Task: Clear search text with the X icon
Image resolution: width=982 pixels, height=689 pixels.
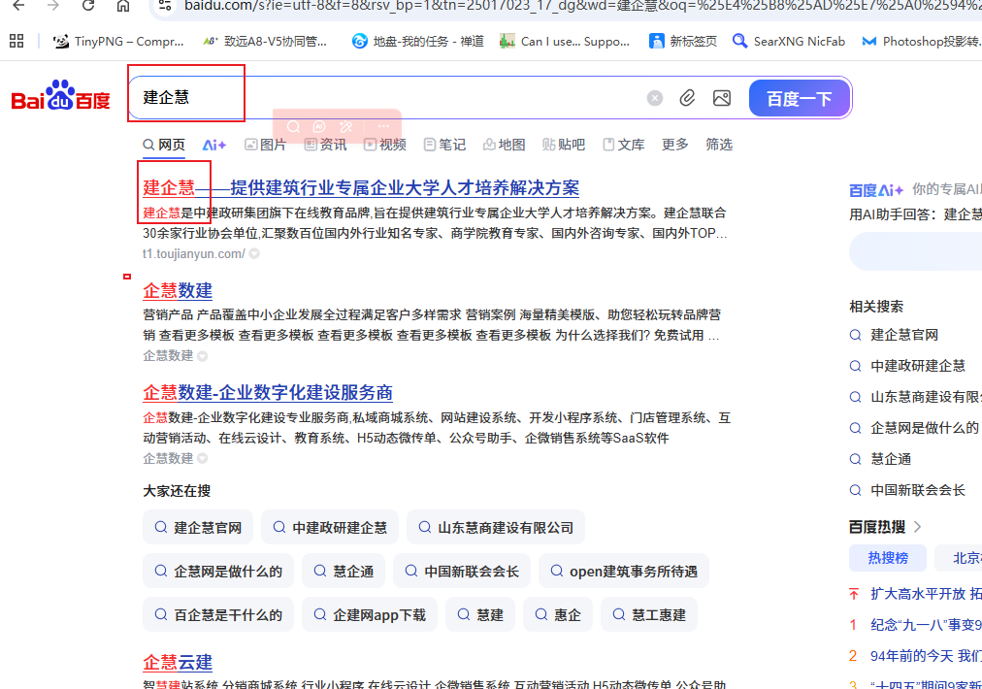Action: 654,98
